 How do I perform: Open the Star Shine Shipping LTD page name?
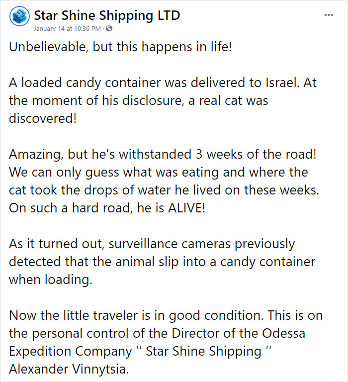click(x=107, y=15)
